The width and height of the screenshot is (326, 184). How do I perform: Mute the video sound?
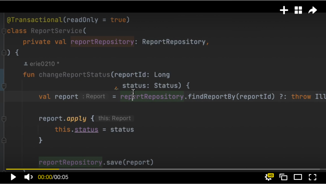click(28, 177)
